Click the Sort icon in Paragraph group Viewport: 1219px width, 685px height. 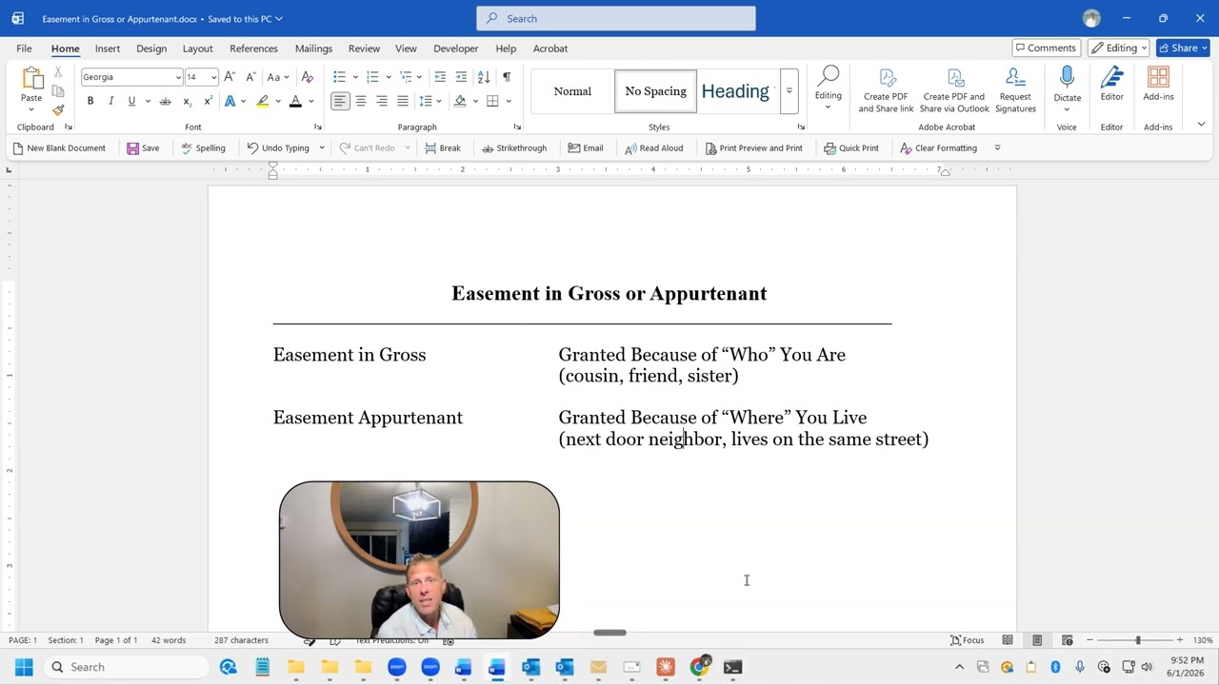[x=484, y=76]
